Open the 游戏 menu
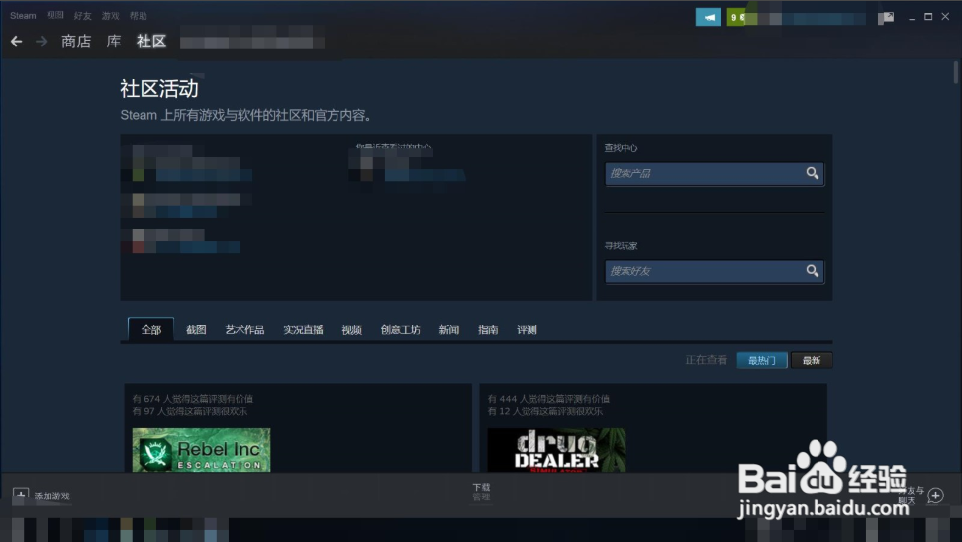The width and height of the screenshot is (962, 542). coord(111,15)
